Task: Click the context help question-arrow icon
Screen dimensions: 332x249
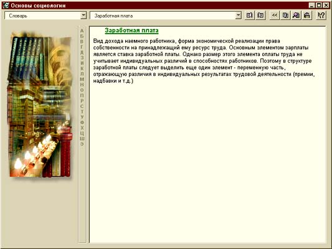Action: (x=321, y=15)
